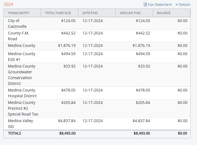The width and height of the screenshot is (197, 145).
Task: Click the County F.M. Road entity
Action: (18, 36)
